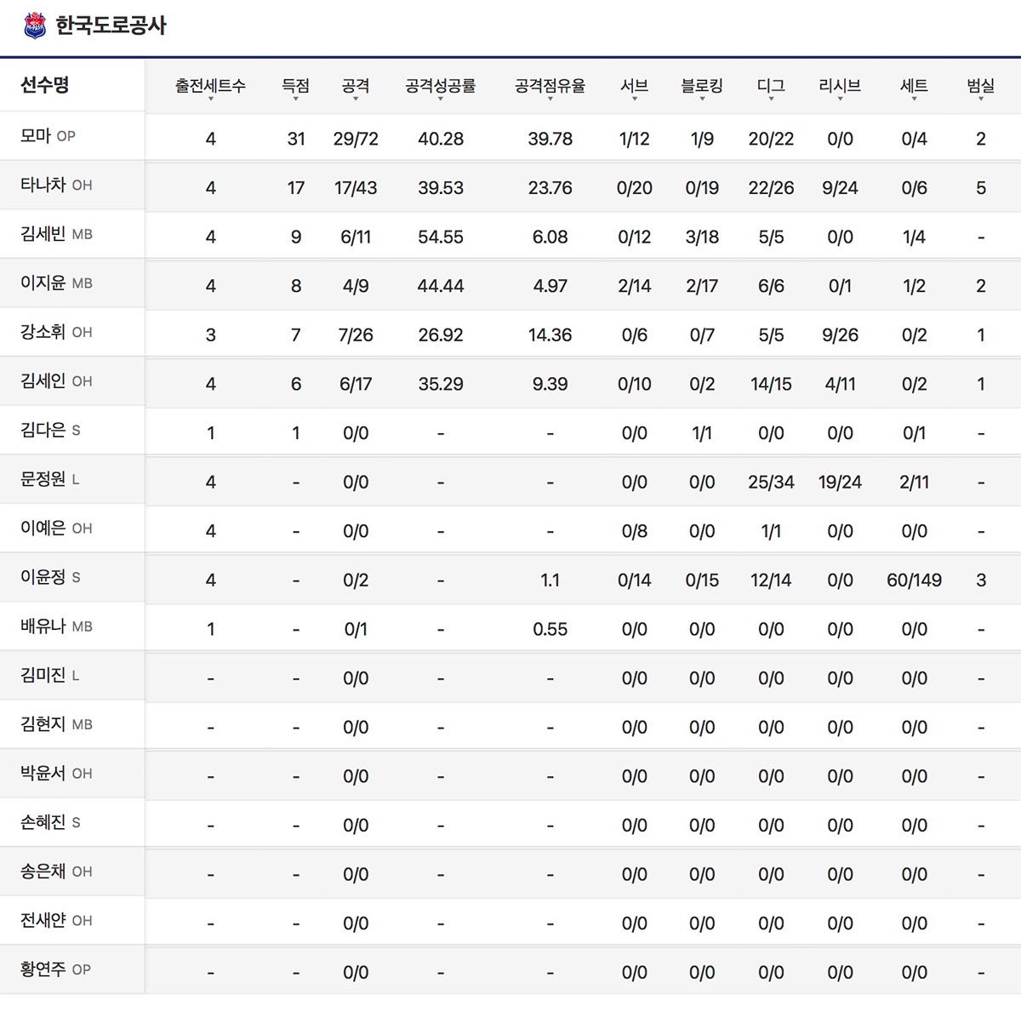Click the 한국도로공사 team name title
The width and height of the screenshot is (1021, 1029).
(x=111, y=26)
